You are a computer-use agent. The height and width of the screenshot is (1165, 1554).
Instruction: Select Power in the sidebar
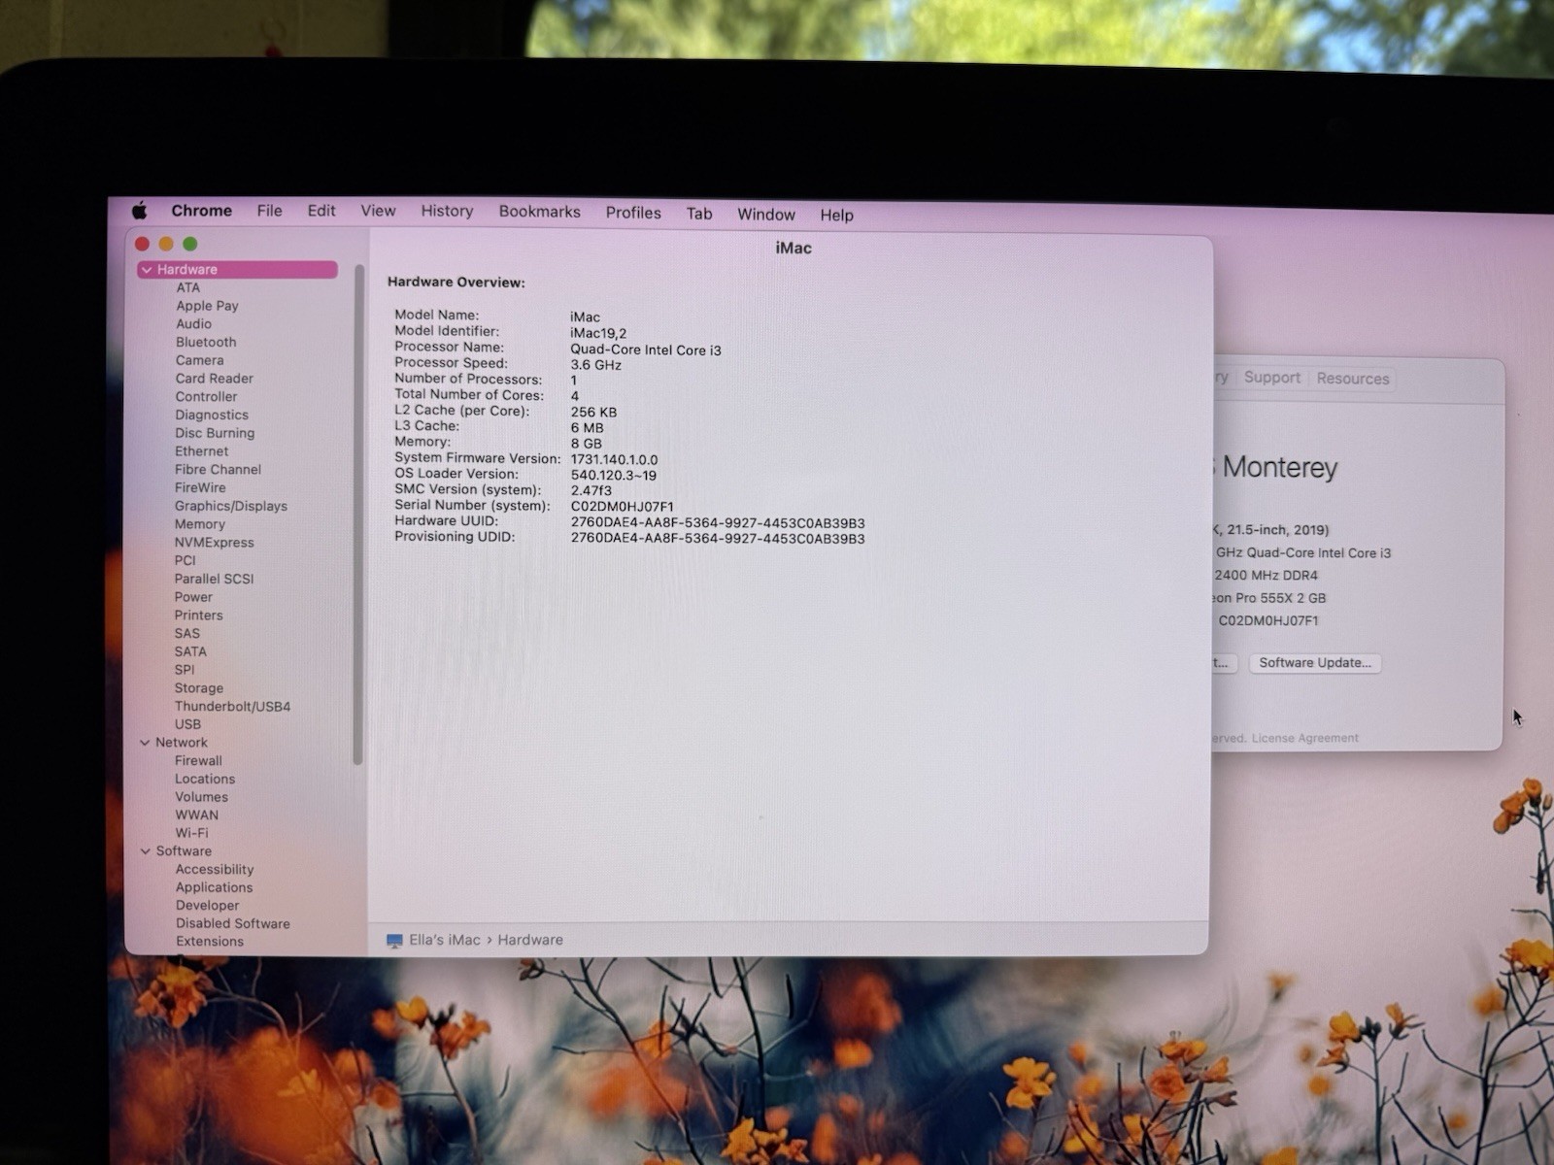click(x=193, y=597)
